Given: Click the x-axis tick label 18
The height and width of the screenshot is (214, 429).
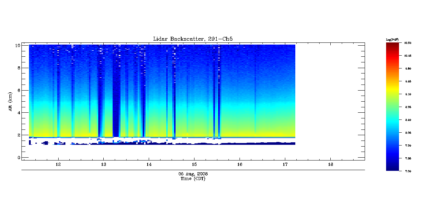Looking at the screenshot, I should 330,165.
